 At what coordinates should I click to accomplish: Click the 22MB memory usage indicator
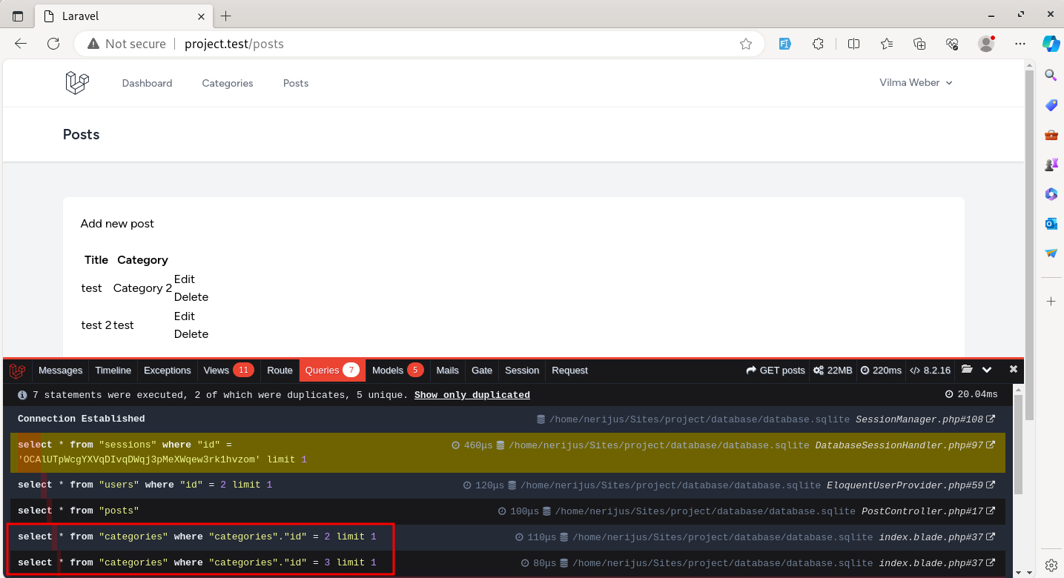tap(833, 370)
